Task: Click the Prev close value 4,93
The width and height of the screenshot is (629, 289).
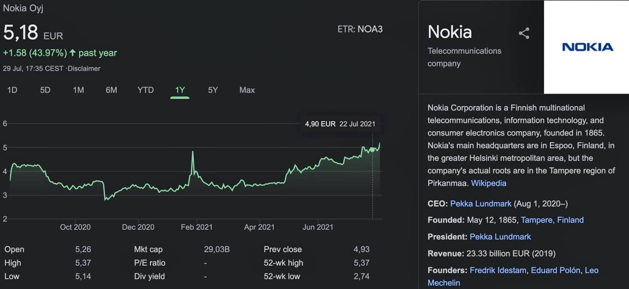Action: tap(362, 249)
